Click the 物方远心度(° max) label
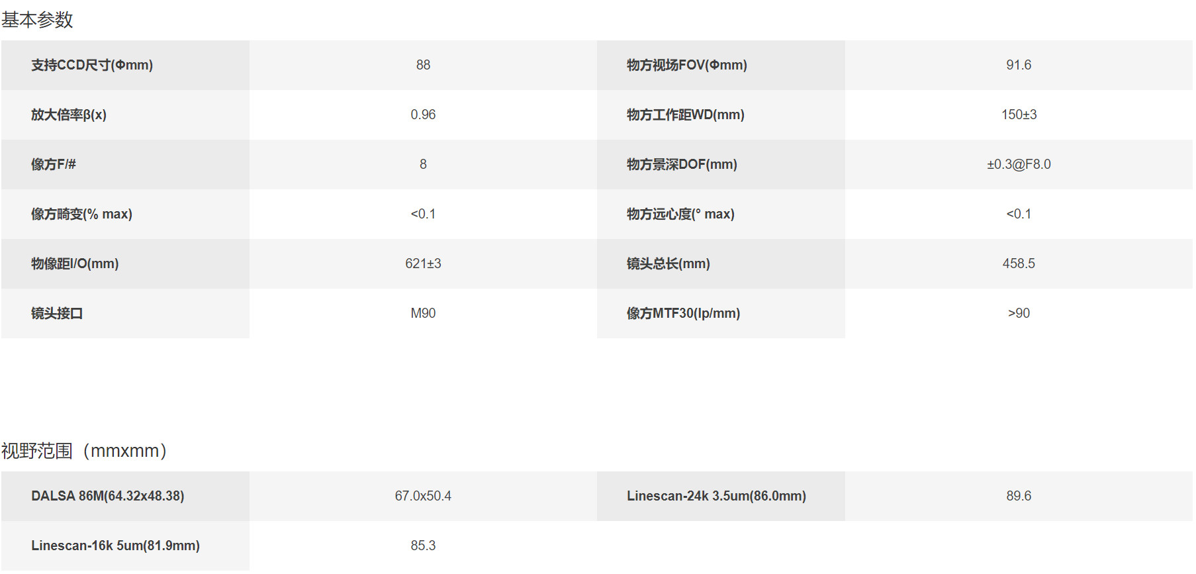 pyautogui.click(x=680, y=214)
